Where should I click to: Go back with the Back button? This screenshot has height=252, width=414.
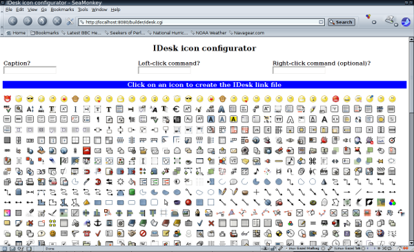pyautogui.click(x=12, y=21)
